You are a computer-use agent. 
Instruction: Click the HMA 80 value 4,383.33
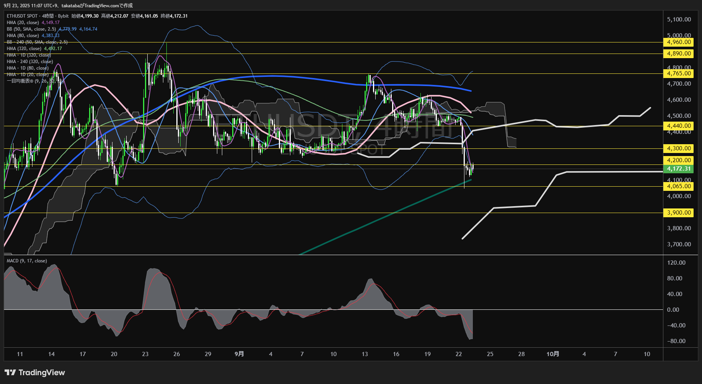point(50,36)
